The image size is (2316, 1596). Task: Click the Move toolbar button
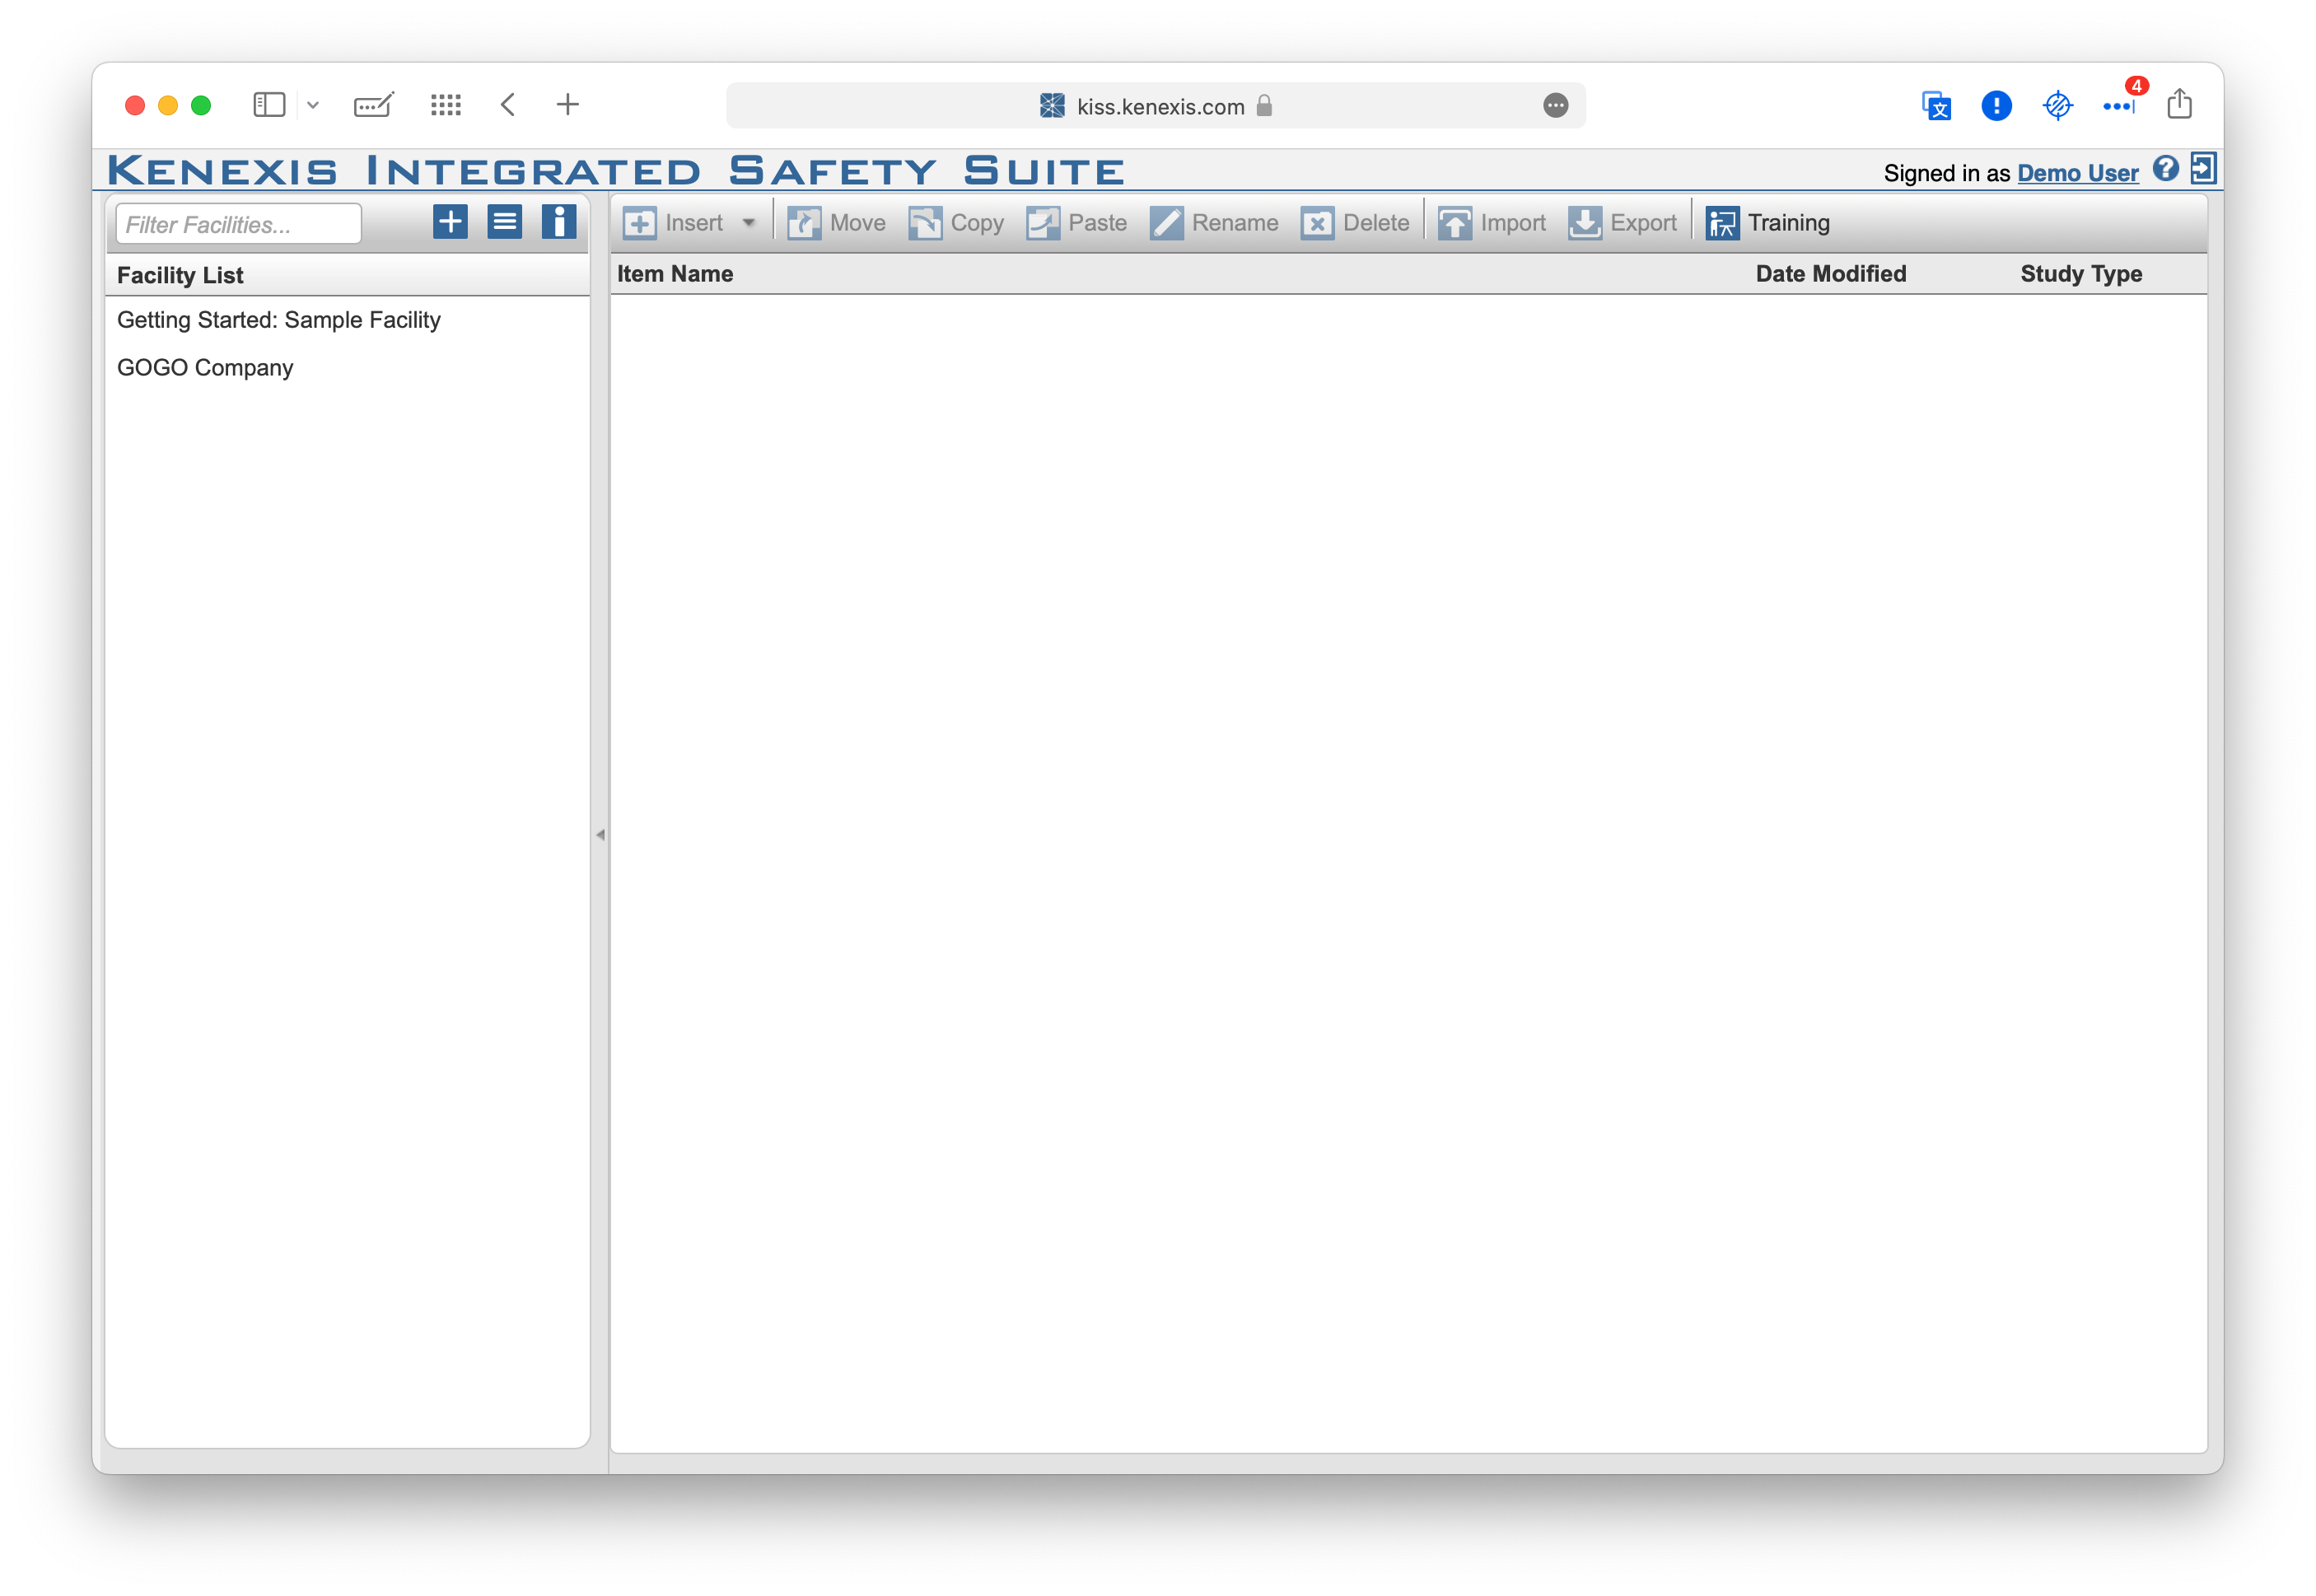point(836,223)
